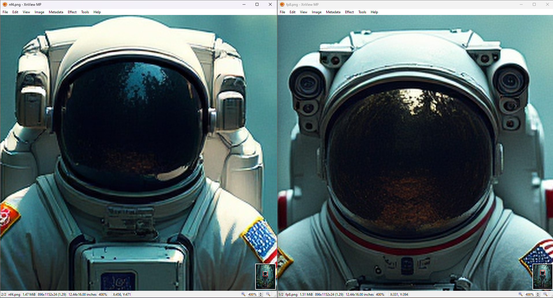Click the navigator thumbnail in nf4.png window

tap(265, 276)
